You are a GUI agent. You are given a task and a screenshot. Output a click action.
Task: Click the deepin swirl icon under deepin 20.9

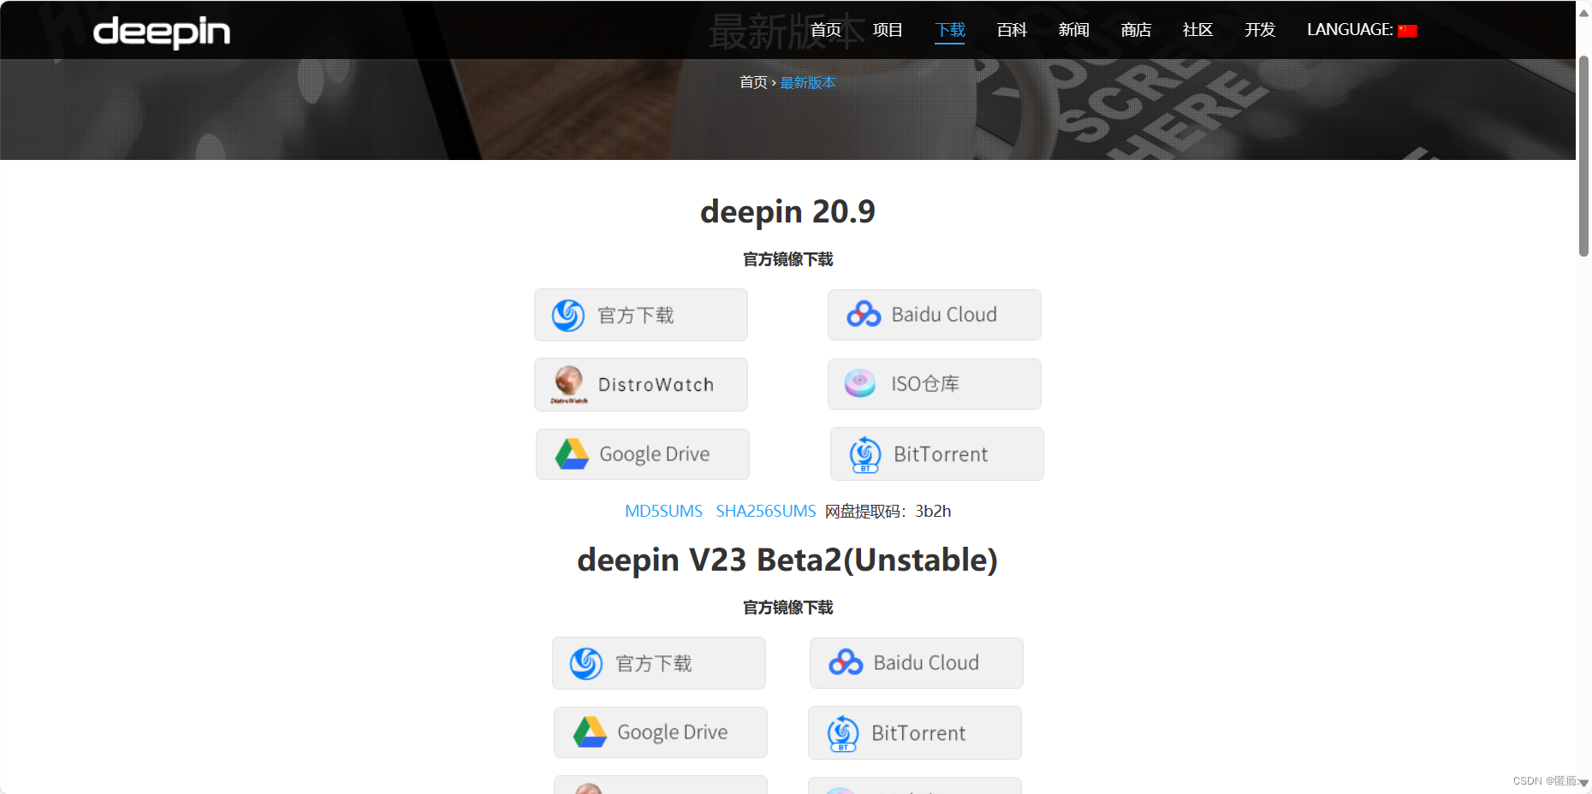coord(568,316)
